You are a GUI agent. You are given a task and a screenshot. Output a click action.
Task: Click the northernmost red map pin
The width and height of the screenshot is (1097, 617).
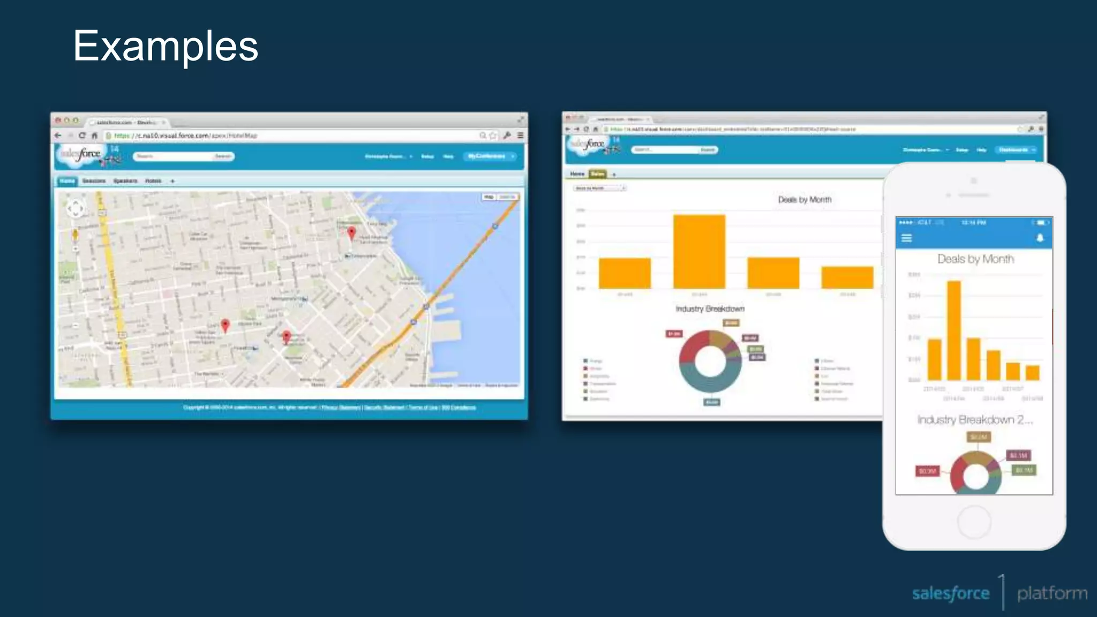tap(351, 232)
